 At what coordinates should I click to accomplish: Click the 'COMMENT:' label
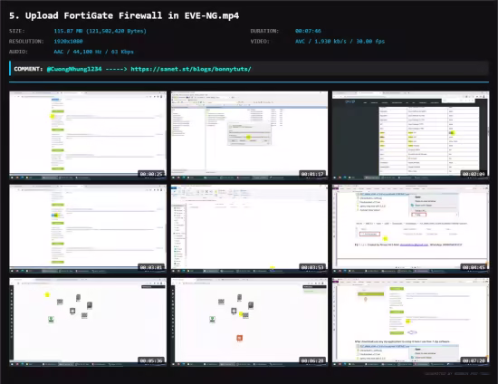pos(28,69)
